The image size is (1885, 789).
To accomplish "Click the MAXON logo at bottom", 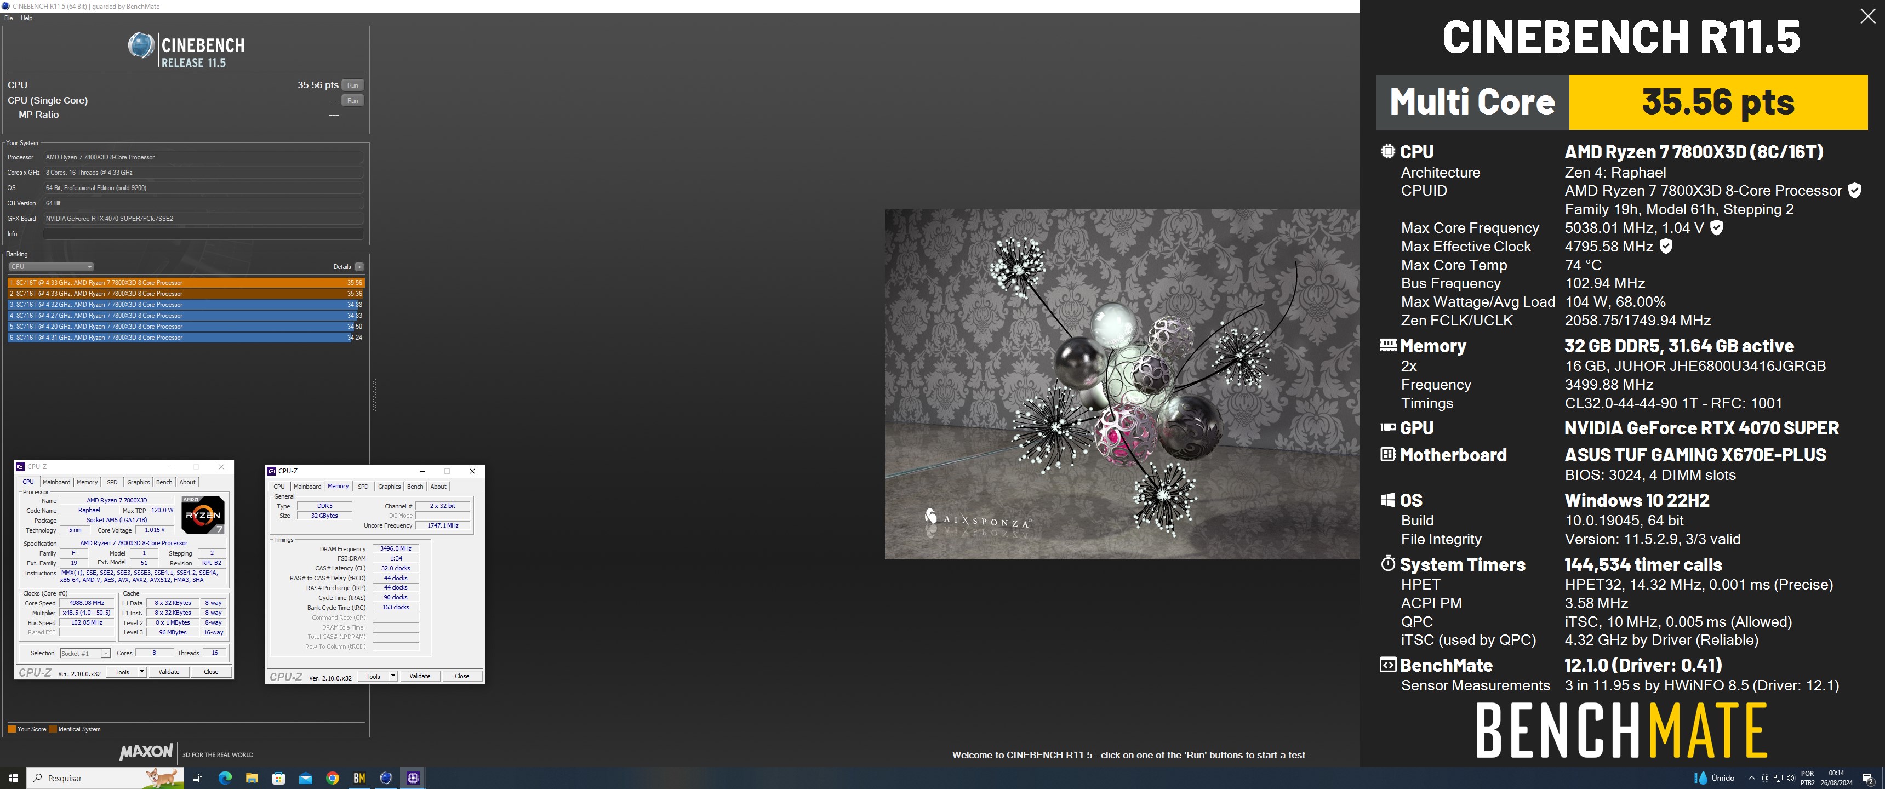I will pyautogui.click(x=146, y=751).
